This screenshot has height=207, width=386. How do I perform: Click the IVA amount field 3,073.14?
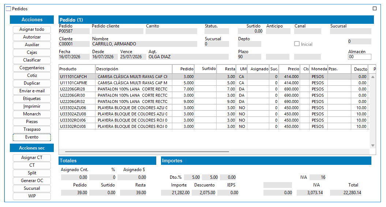pos(310,193)
